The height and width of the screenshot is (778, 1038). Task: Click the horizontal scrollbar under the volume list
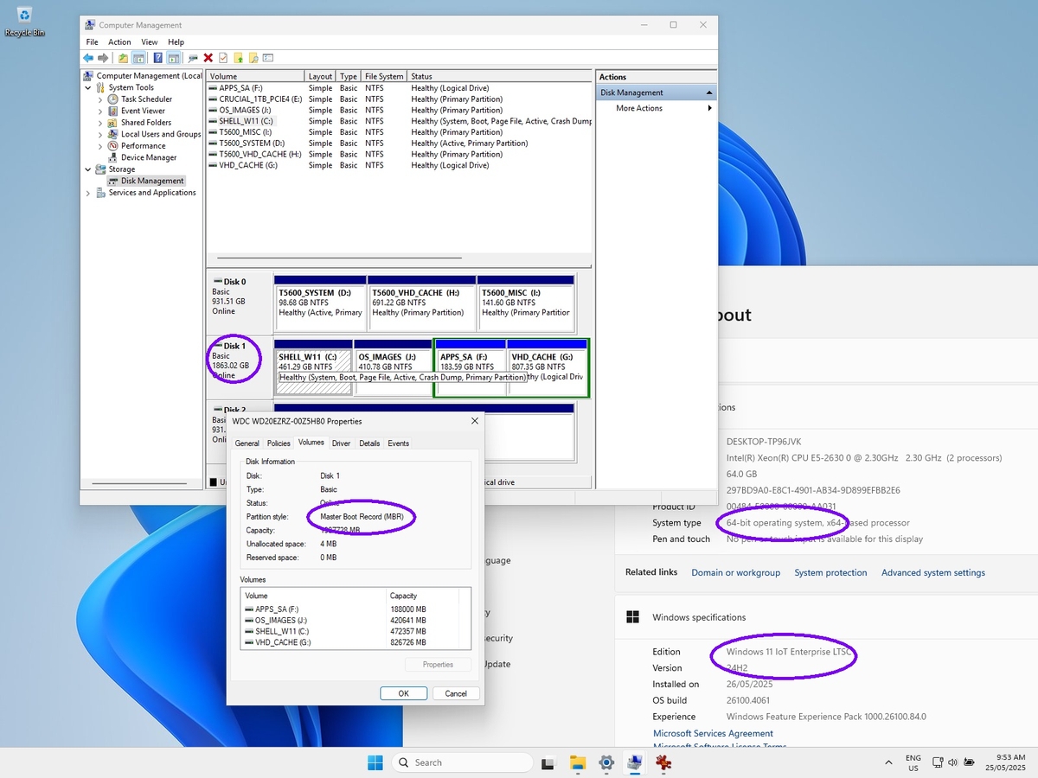coord(338,258)
